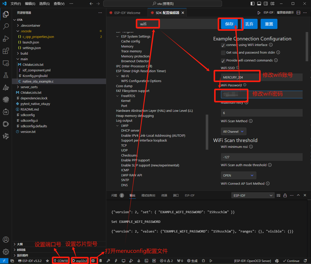Open ESP-IDF output channel dropdown
This screenshot has width=311, height=264.
(x=253, y=195)
